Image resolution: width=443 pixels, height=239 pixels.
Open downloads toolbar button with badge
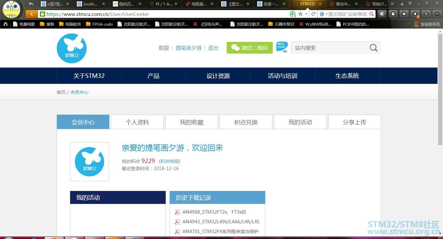415,14
